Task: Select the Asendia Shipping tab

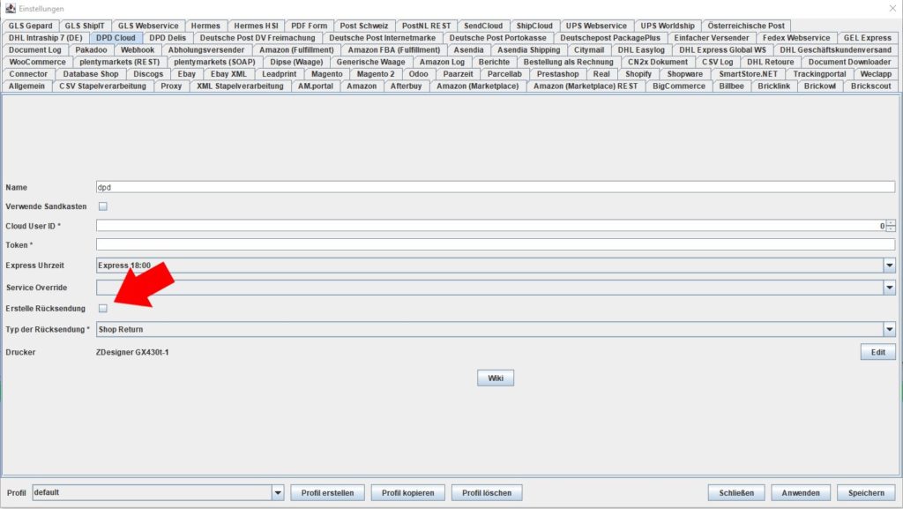Action: tap(529, 50)
